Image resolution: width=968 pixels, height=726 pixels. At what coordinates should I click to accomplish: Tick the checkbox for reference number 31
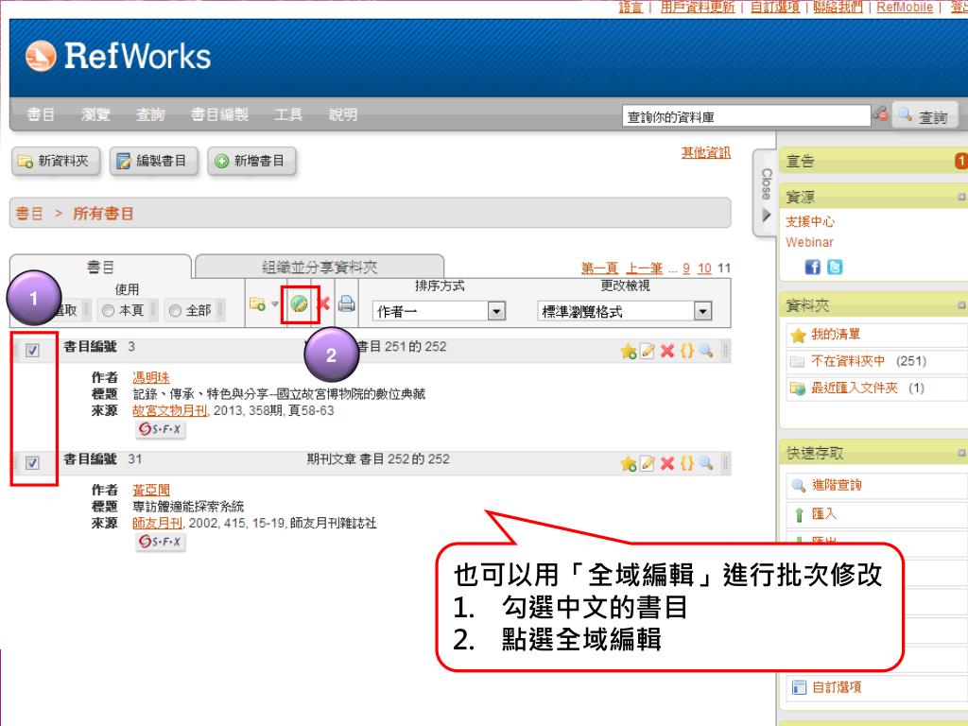pyautogui.click(x=33, y=463)
